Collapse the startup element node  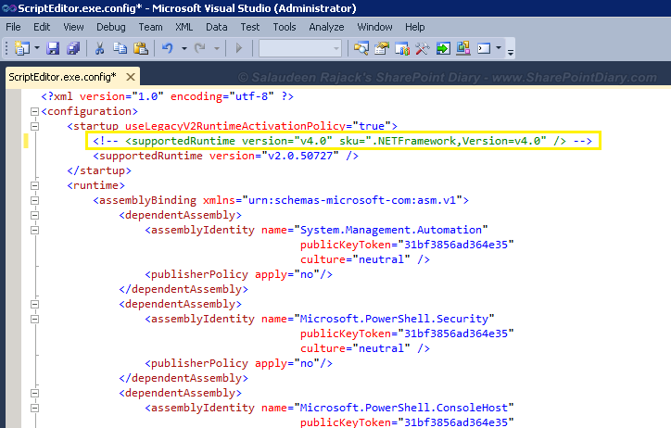coord(34,126)
